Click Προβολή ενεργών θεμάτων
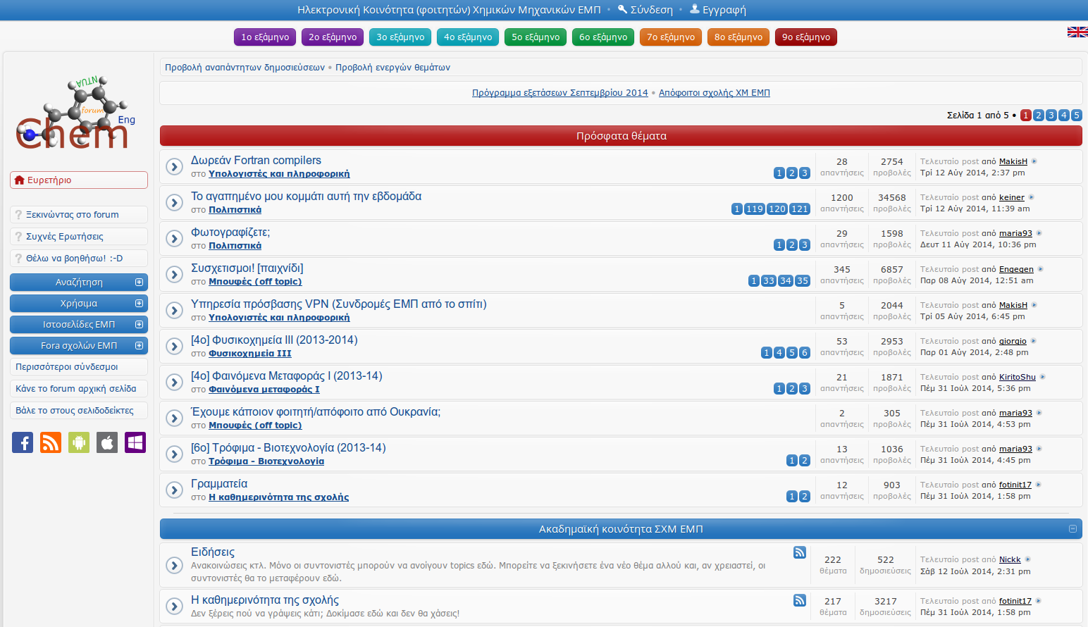The width and height of the screenshot is (1088, 627). [x=392, y=68]
